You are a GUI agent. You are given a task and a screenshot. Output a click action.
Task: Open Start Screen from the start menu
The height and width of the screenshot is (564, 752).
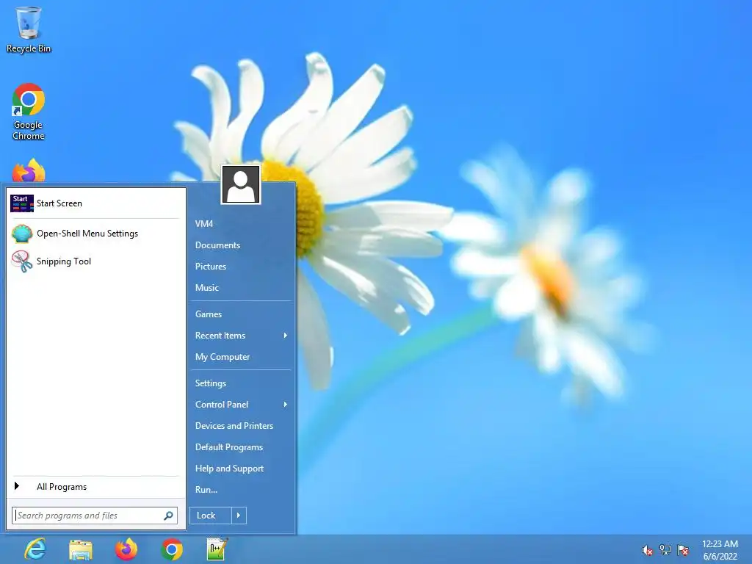(95, 203)
